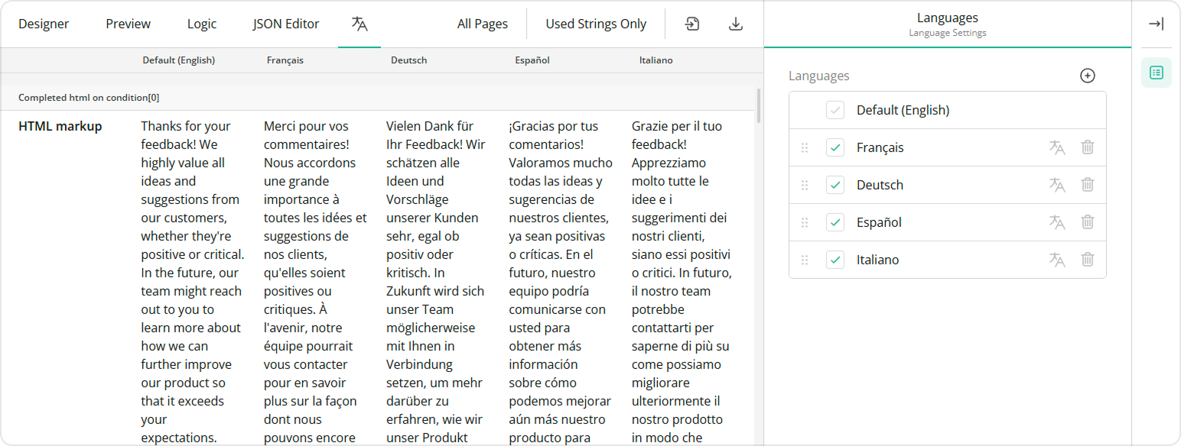Open machine translation icon for Français
Image resolution: width=1181 pixels, height=446 pixels.
[1057, 147]
